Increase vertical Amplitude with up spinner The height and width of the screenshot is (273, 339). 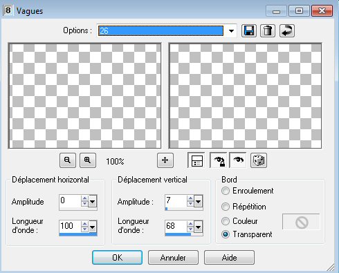point(190,198)
